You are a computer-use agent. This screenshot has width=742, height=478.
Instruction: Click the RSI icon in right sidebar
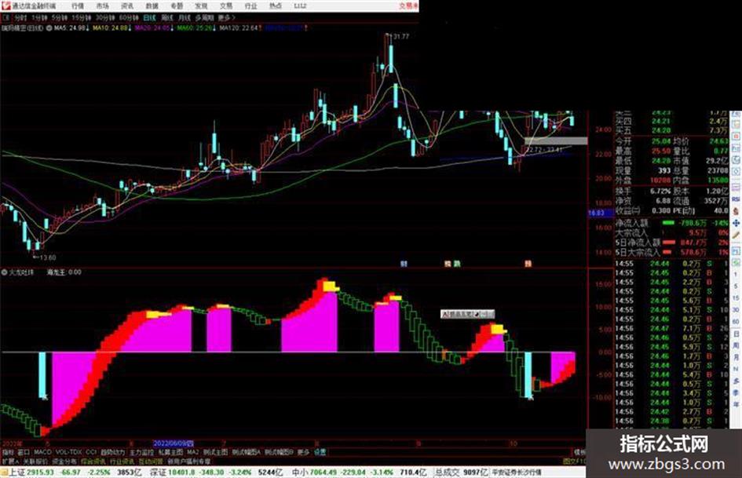[736, 199]
